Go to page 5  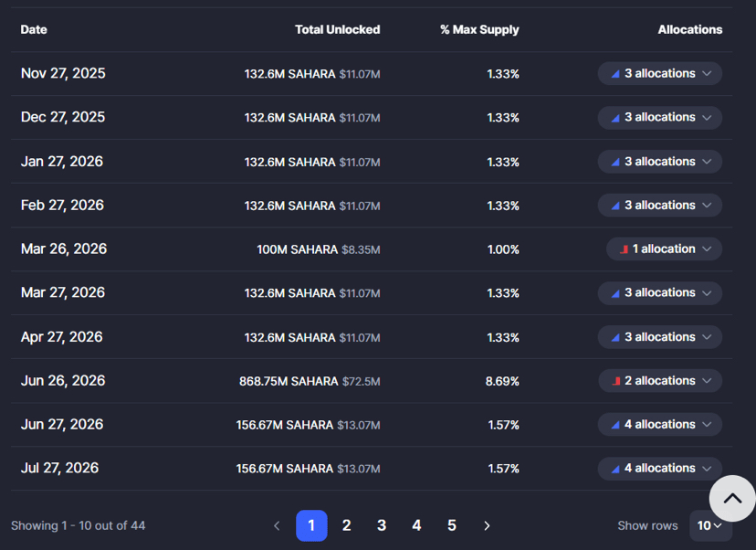point(452,525)
